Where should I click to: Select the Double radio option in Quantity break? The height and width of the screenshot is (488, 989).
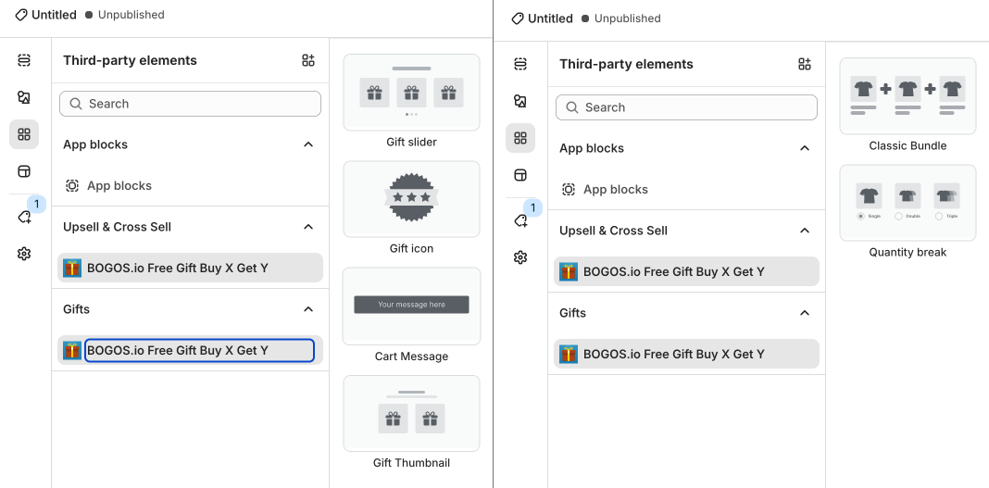pyautogui.click(x=899, y=217)
